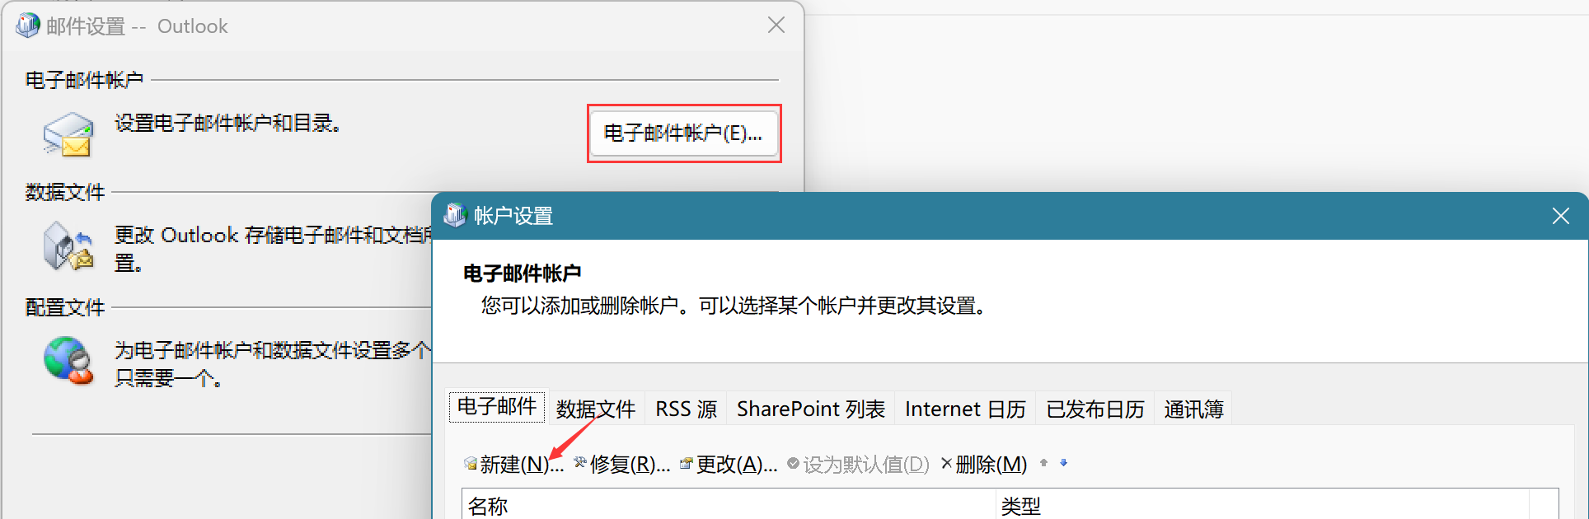Viewport: 1589px width, 519px height.
Task: Select the 已发布日历 tab
Action: 1095,409
